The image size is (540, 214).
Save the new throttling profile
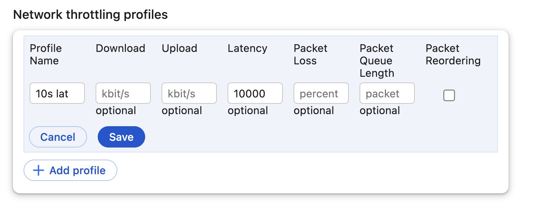[x=121, y=137]
